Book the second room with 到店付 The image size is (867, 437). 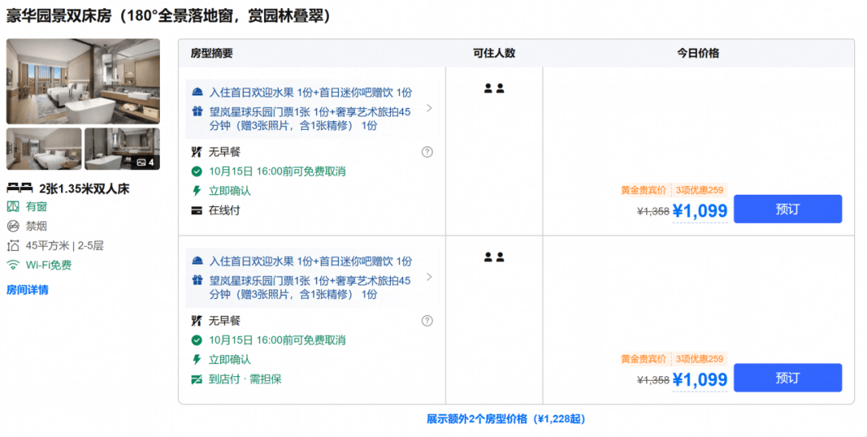[788, 378]
